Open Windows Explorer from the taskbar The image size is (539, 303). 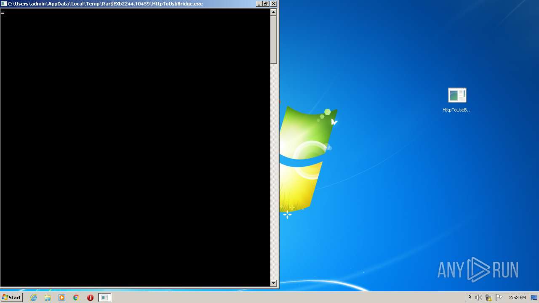(48, 298)
